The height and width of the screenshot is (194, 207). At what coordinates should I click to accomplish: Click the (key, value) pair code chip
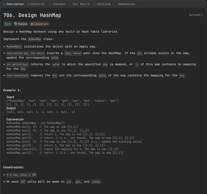[x=73, y=53]
